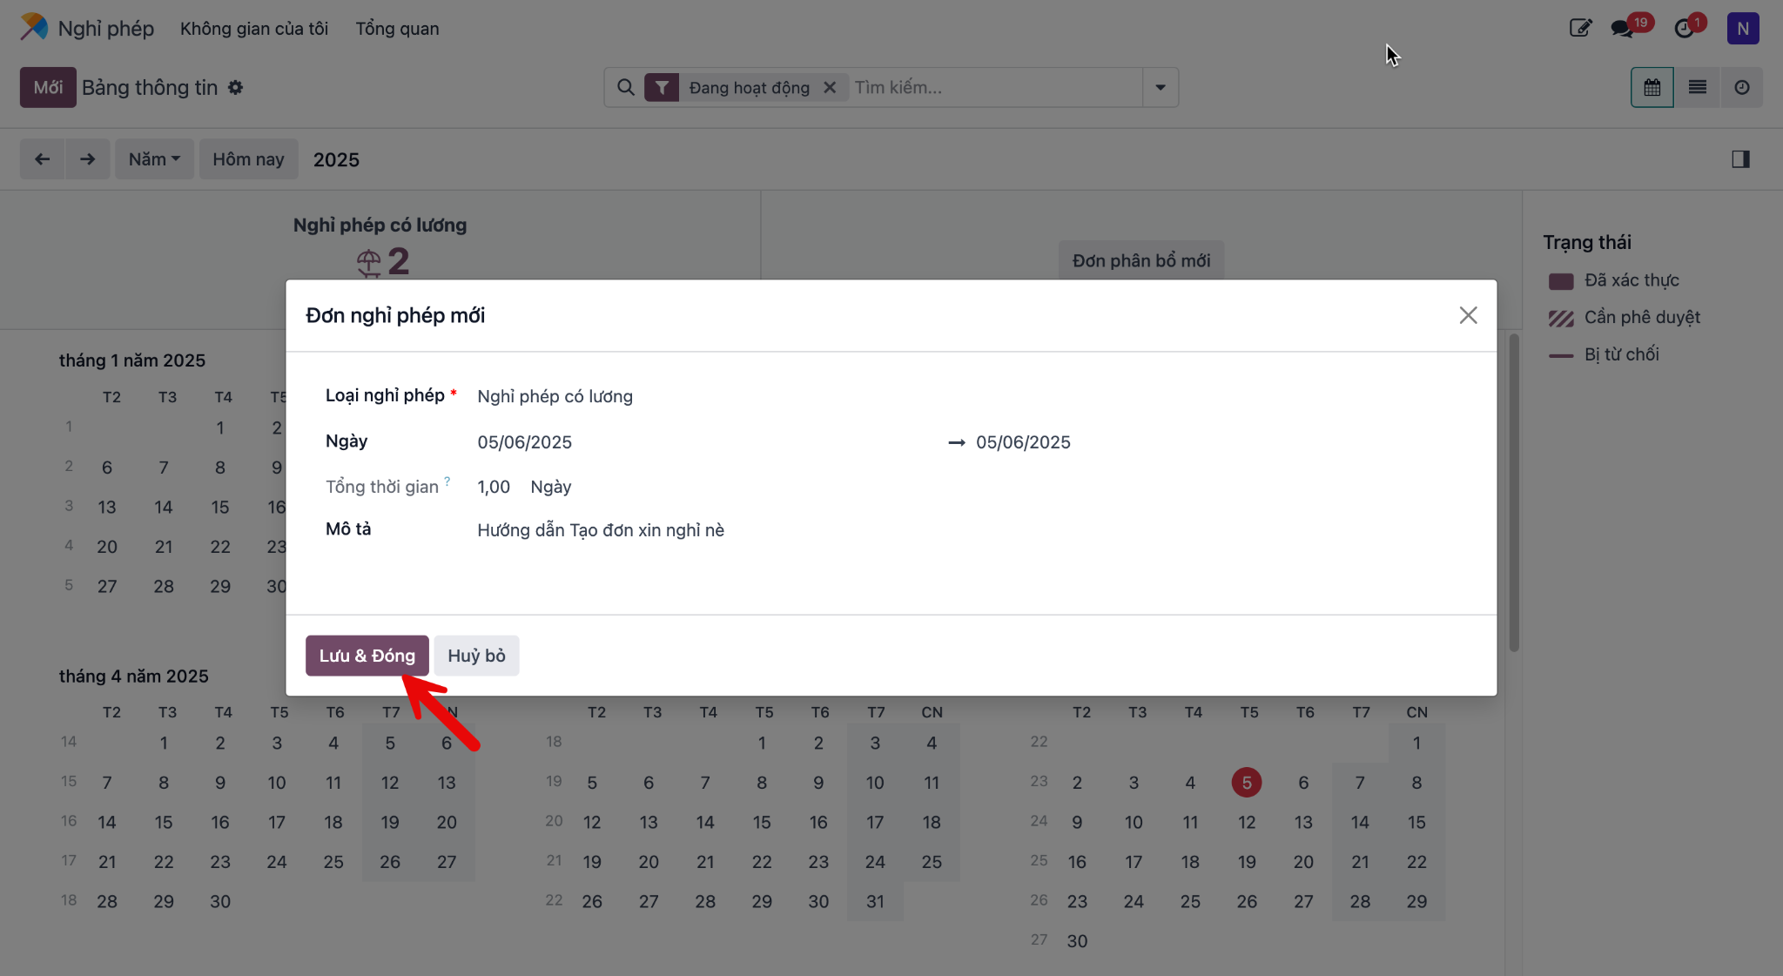Screen dimensions: 1783x976
Task: Click the Tổng thời gian help question mark
Action: coord(447,481)
